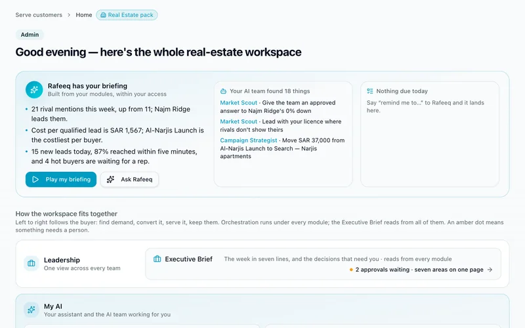The width and height of the screenshot is (525, 328).
Task: Click the robot icon beside AI team findings
Action: pos(223,91)
